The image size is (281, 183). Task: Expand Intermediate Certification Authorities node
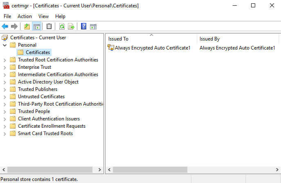(5, 75)
